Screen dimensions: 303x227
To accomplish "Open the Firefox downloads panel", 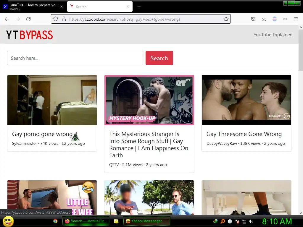I will point(264,19).
